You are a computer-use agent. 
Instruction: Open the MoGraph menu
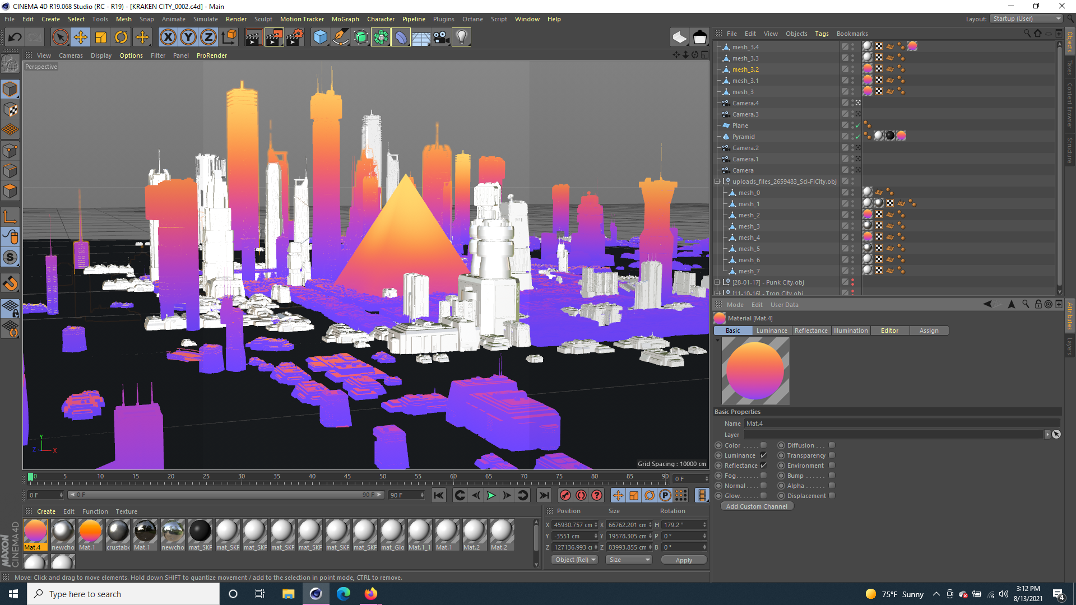click(x=345, y=18)
